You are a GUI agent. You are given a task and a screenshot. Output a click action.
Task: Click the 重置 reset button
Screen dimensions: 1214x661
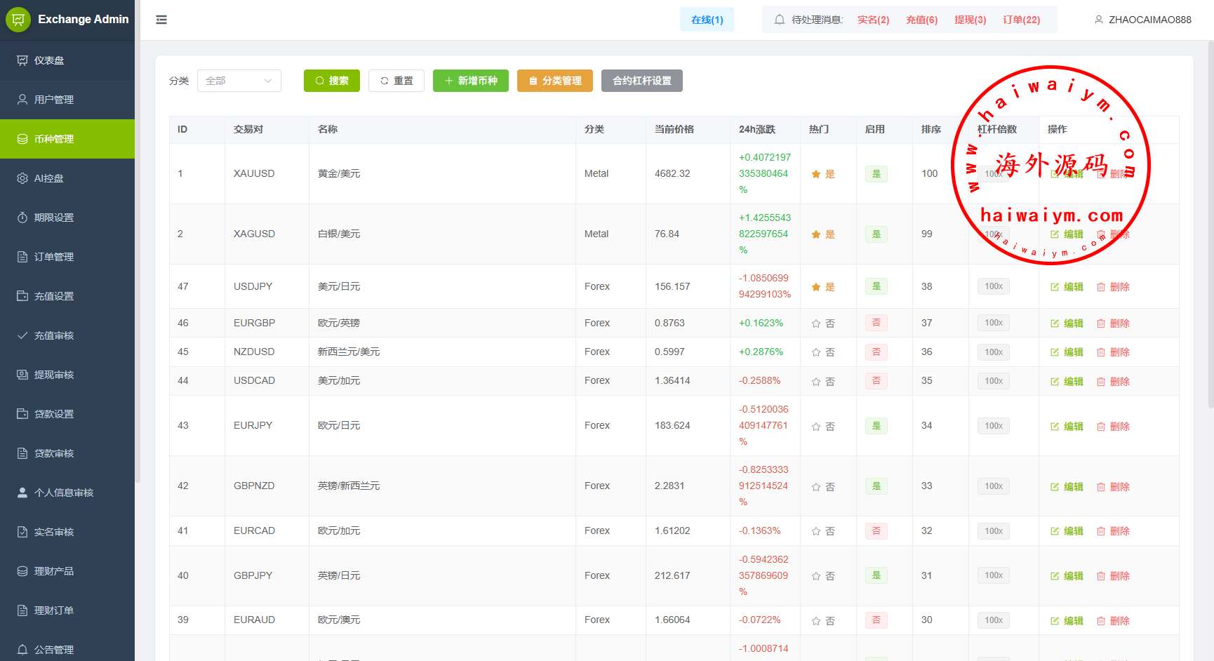pyautogui.click(x=396, y=81)
